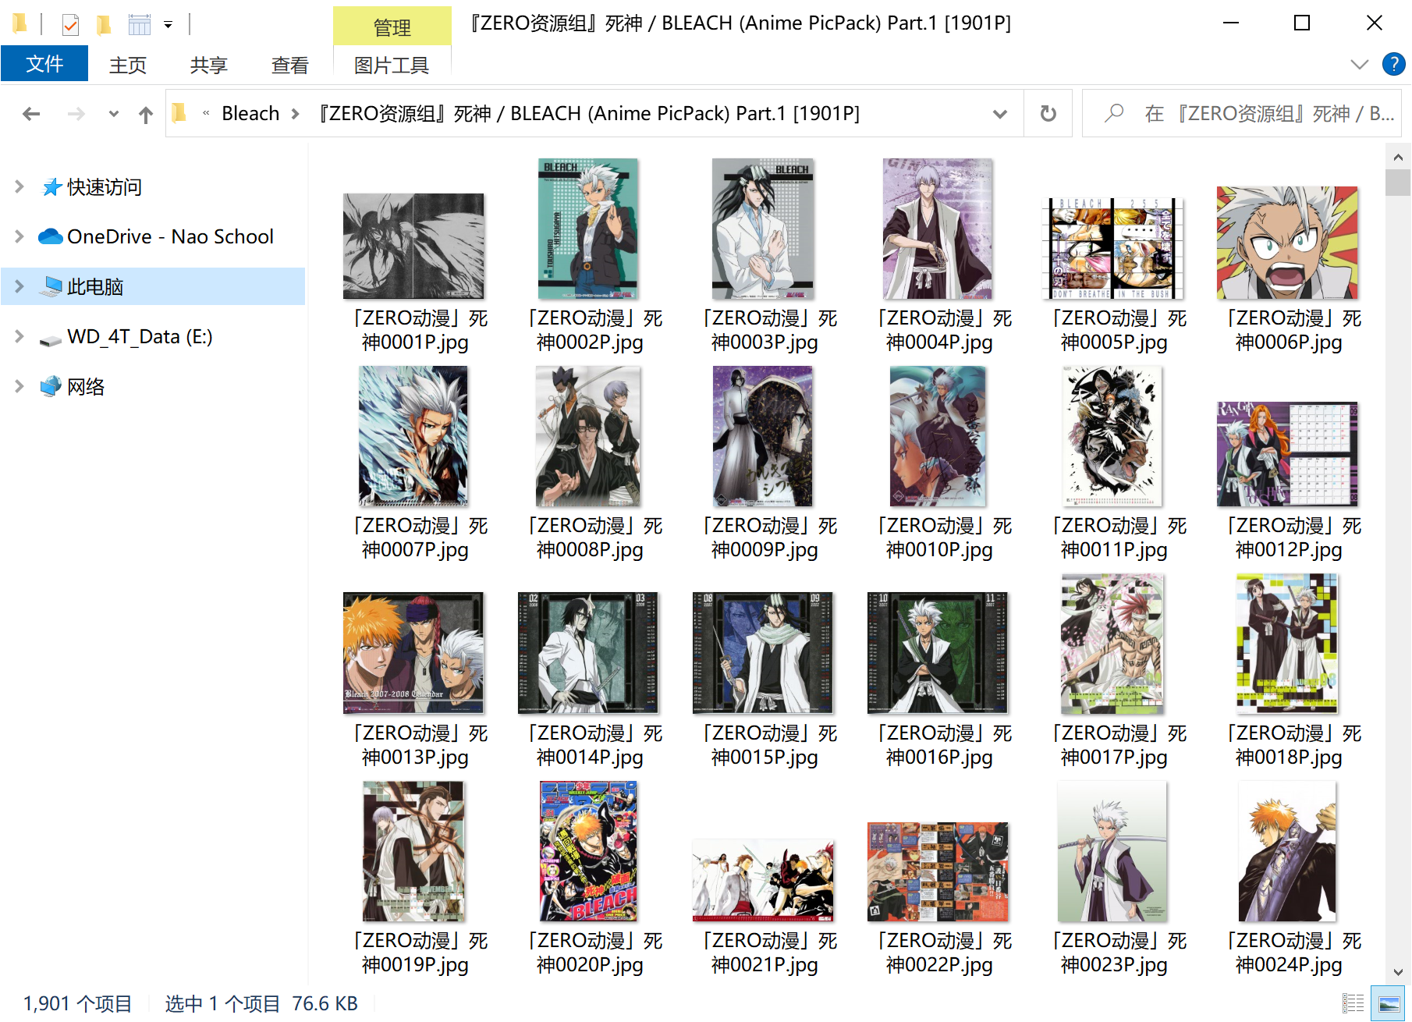Select WD_4T_Data (E:) drive
Viewport: 1412px width, 1022px height.
coord(140,336)
